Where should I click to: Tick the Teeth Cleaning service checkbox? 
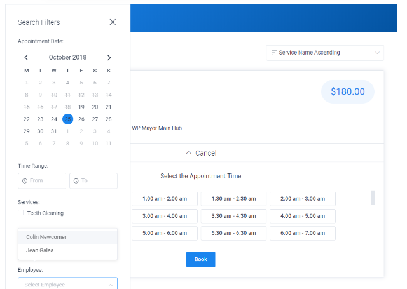[x=21, y=213]
